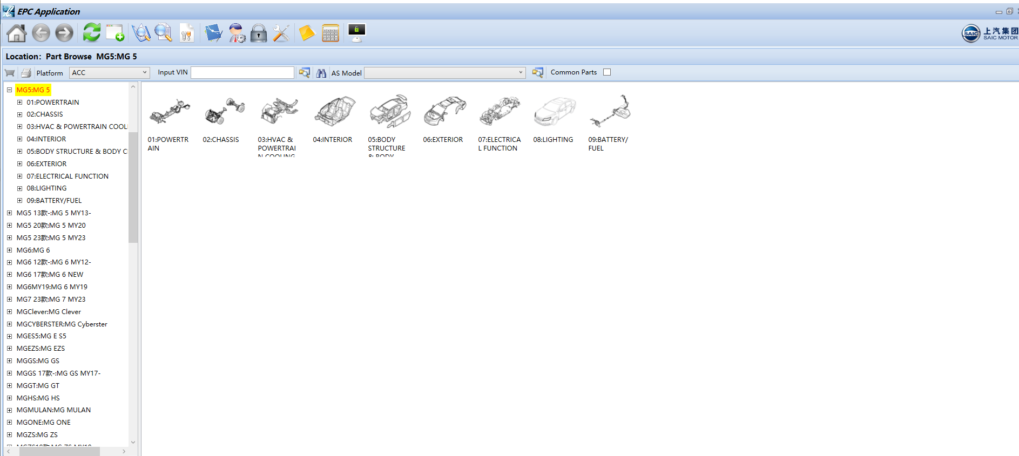Open the Platform ACC dropdown
1019x456 pixels.
[109, 72]
